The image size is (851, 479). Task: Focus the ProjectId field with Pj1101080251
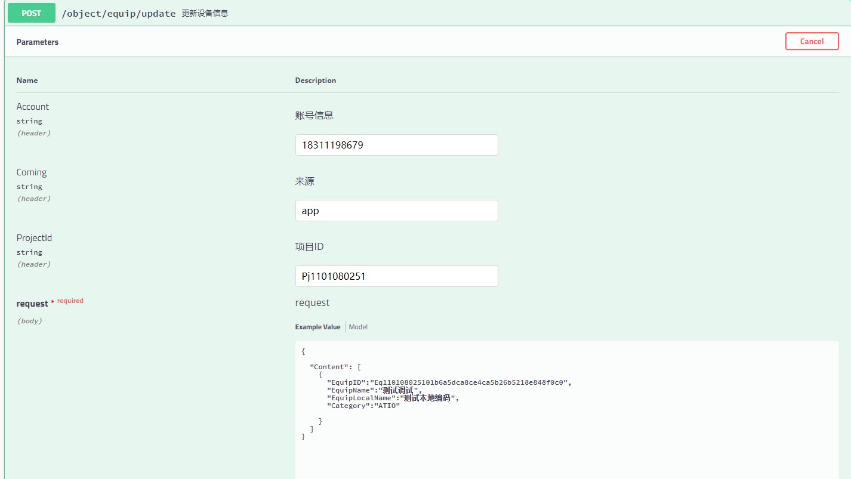[x=396, y=276]
